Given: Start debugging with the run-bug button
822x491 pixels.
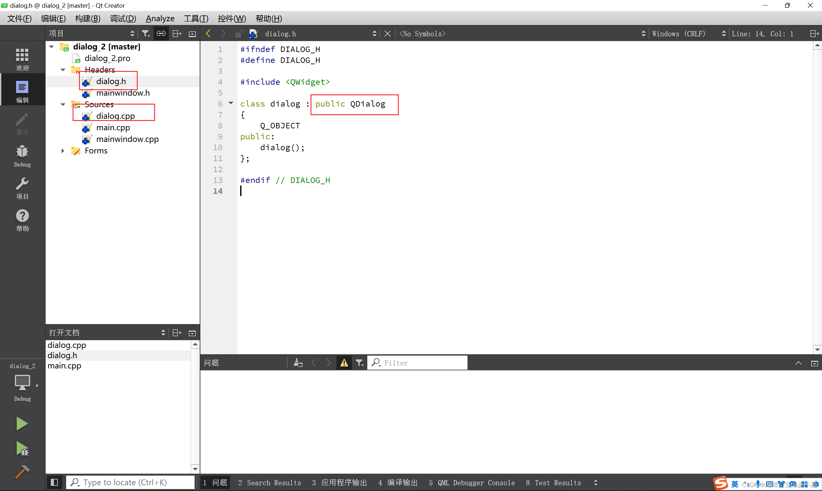Looking at the screenshot, I should (x=22, y=449).
